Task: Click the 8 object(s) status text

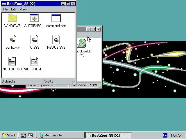Action: [9, 81]
